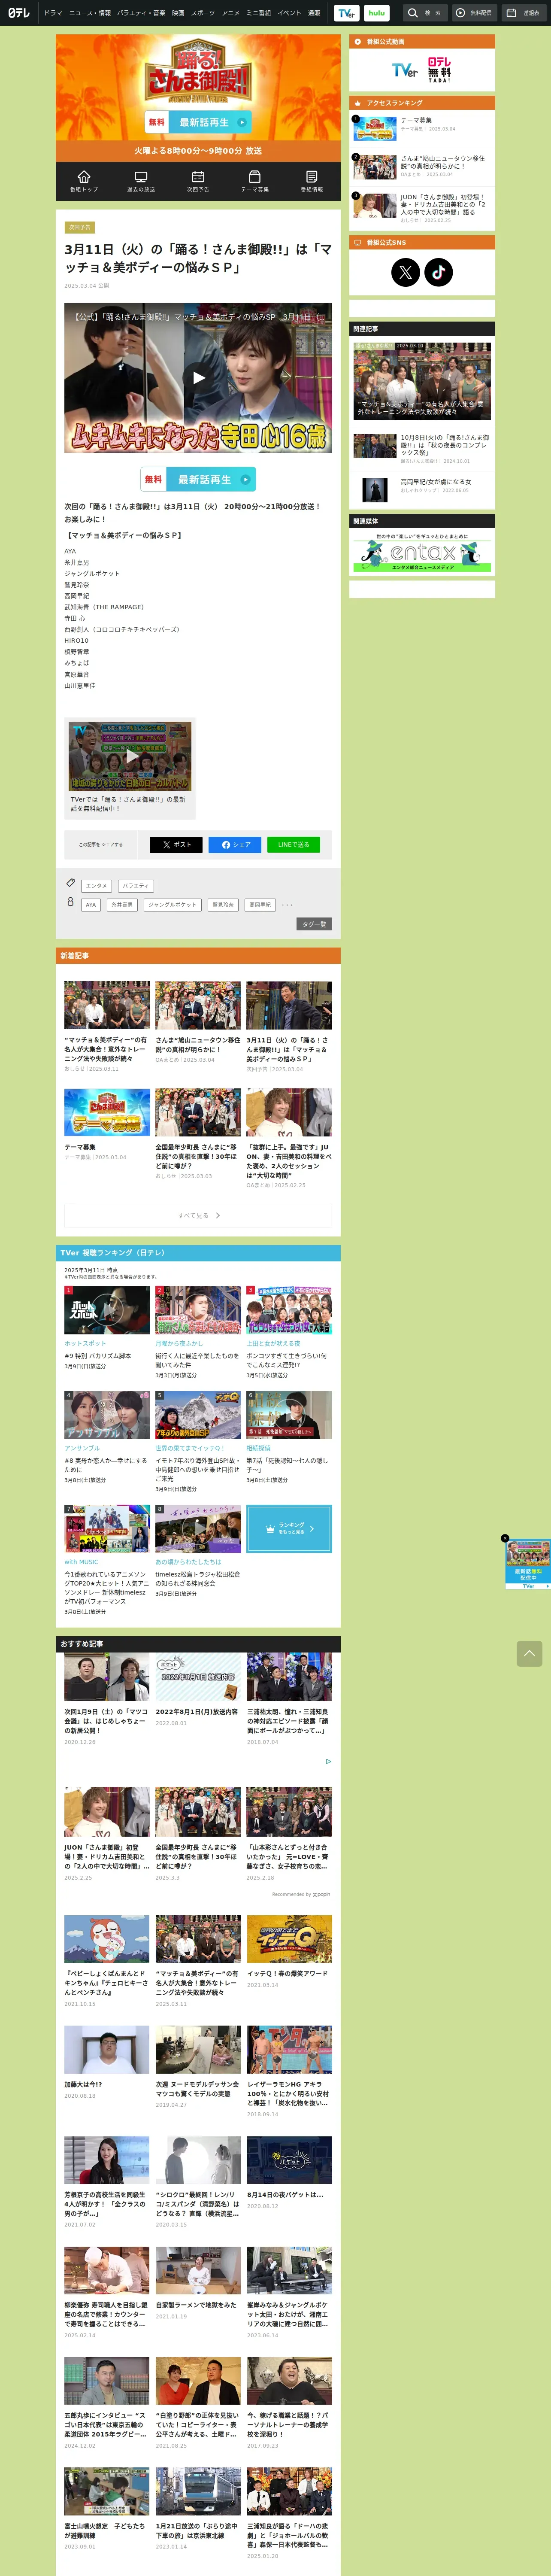Screen dimensions: 551x2576
Task: Open with MUSIC ranking thumbnail
Action: tap(107, 1528)
